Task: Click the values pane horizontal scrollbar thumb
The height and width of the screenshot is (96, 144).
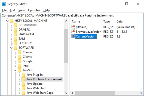Action: click(x=95, y=93)
